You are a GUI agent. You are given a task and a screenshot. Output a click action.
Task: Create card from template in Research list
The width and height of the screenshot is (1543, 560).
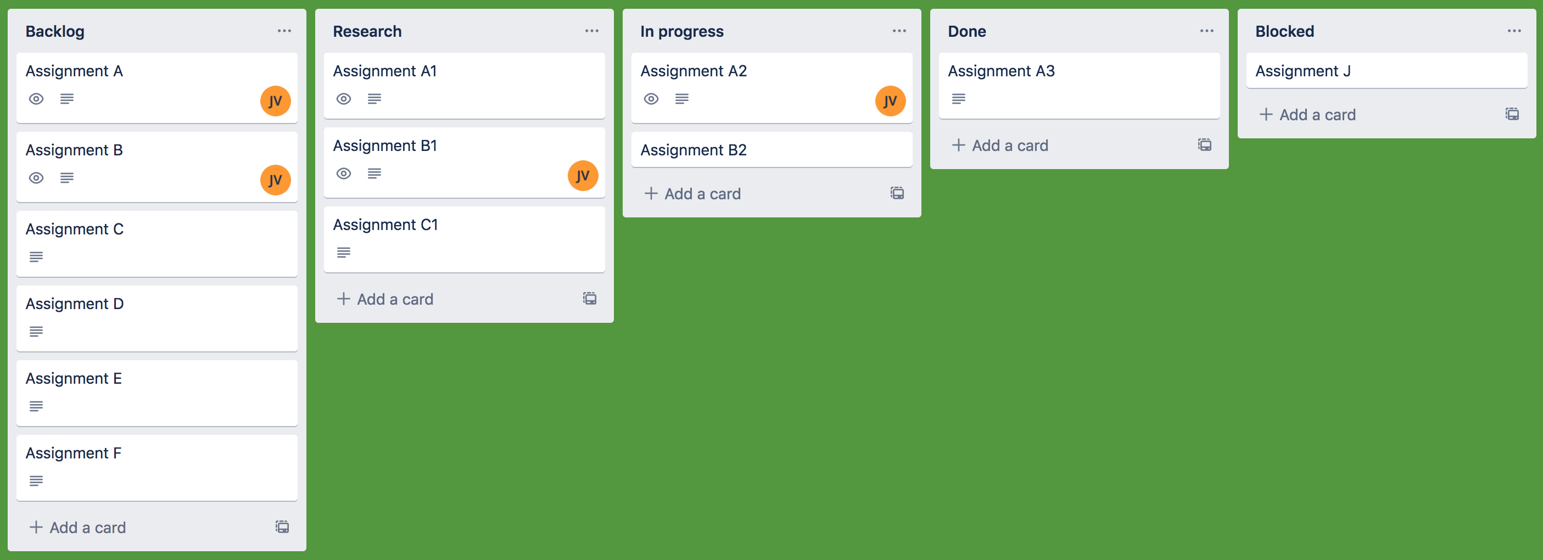click(589, 298)
